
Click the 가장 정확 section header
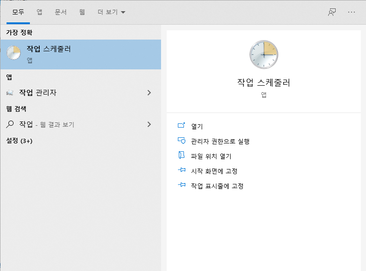19,33
